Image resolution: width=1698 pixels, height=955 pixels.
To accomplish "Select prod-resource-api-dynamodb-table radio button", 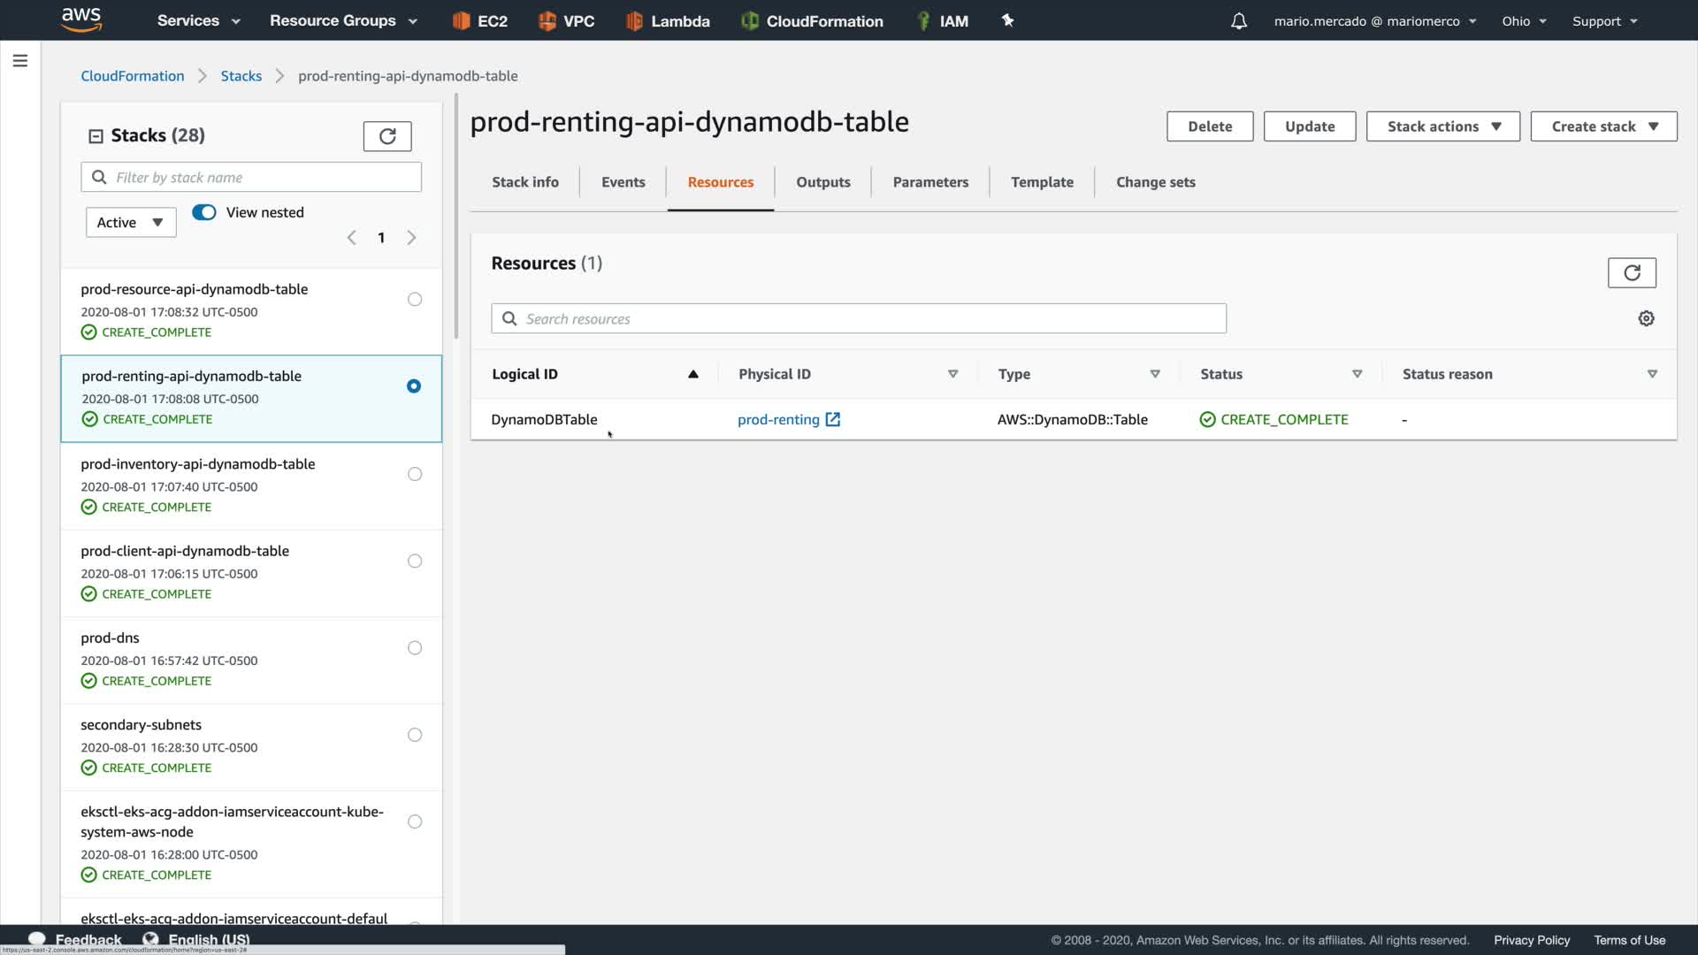I will [415, 300].
